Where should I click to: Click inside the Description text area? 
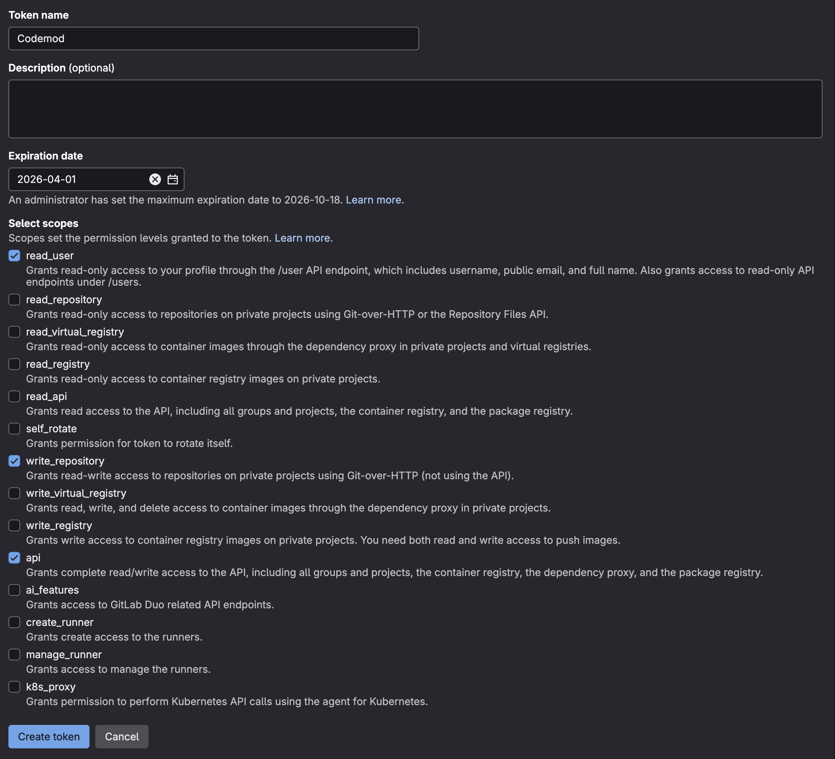click(414, 109)
